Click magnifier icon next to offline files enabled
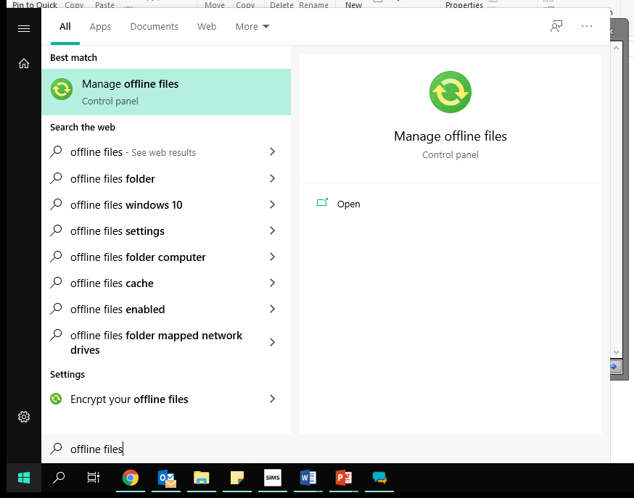The height and width of the screenshot is (498, 634). point(56,309)
